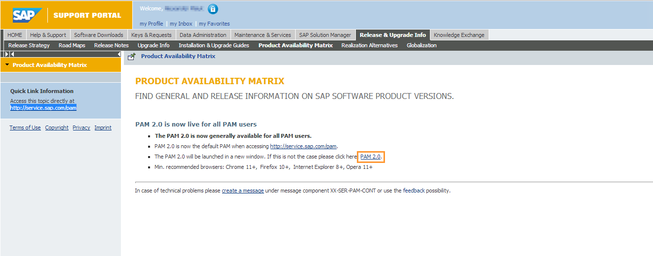
Task: Click the blue Product Availability Matrix breadcrumb title
Action: tap(178, 56)
